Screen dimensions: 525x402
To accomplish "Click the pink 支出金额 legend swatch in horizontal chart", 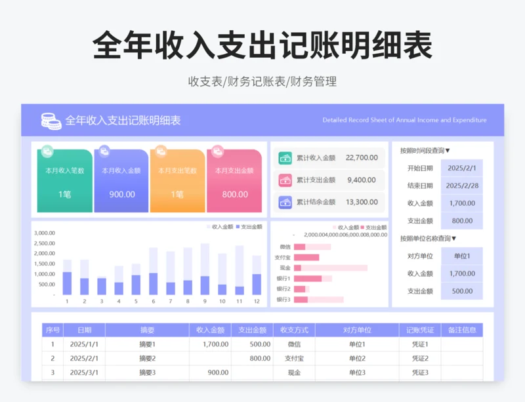I will tap(362, 228).
